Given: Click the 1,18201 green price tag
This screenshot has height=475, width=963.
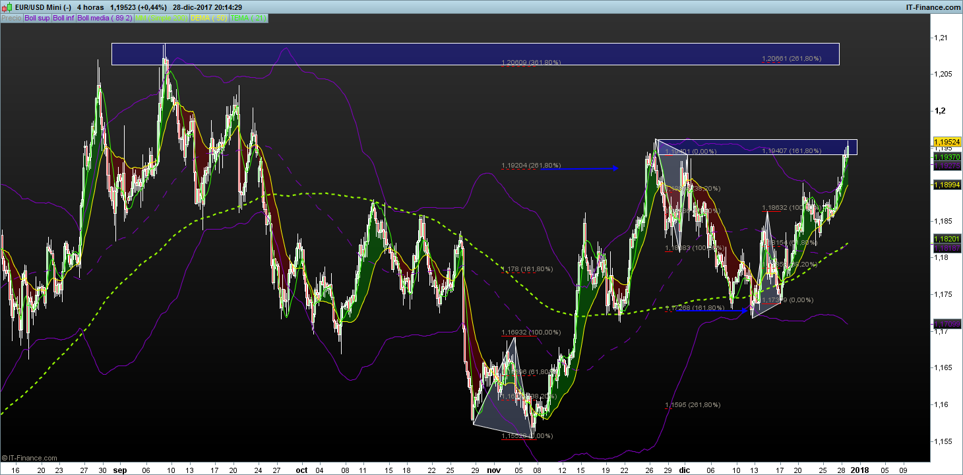Looking at the screenshot, I should point(946,238).
